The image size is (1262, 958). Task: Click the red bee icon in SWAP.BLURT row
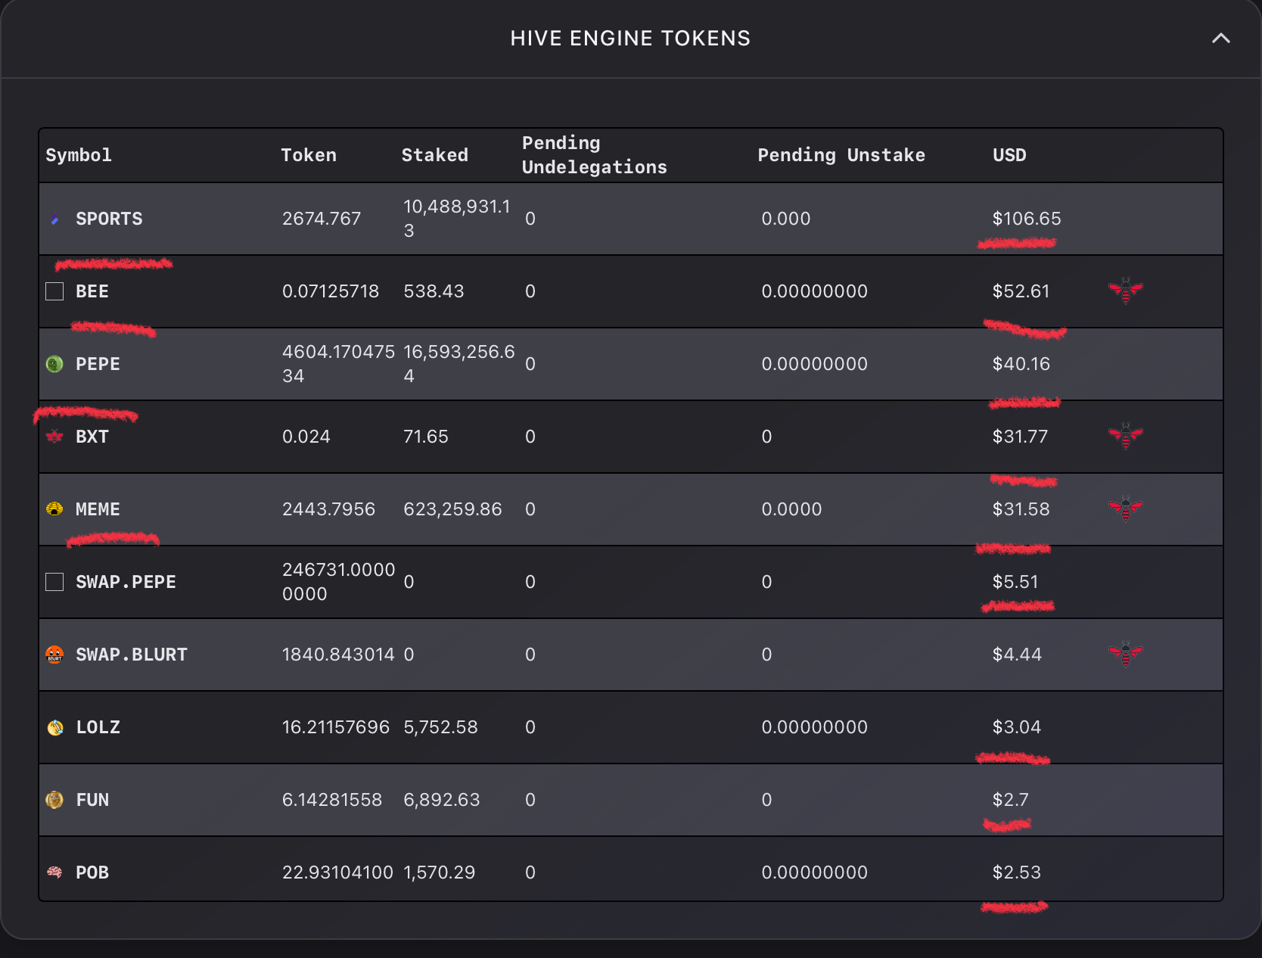click(x=1125, y=654)
